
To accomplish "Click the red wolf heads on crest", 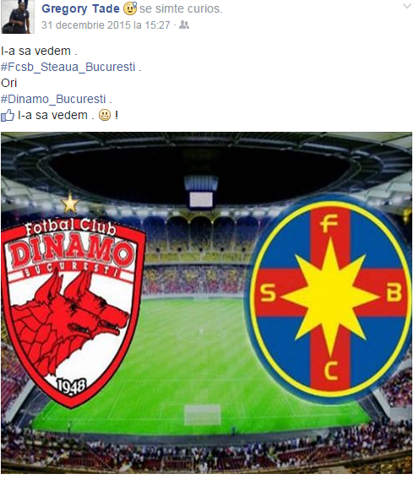I will 71,319.
